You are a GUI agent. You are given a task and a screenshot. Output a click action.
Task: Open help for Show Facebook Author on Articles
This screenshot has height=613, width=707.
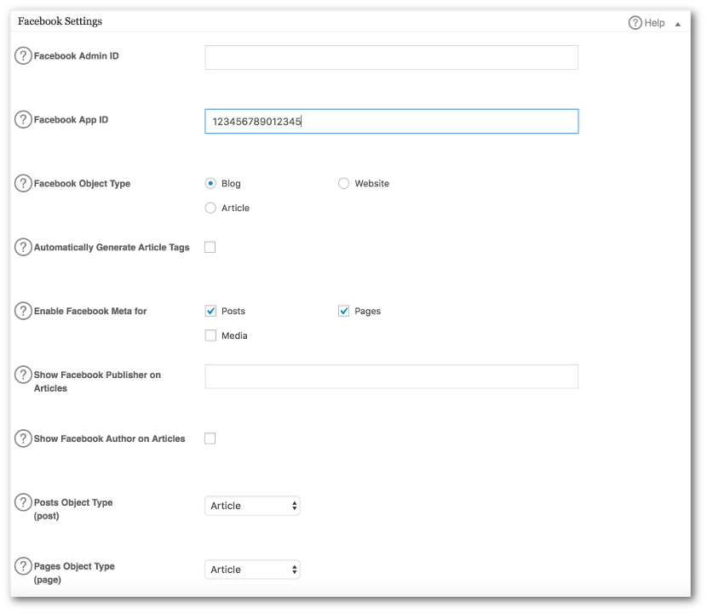23,438
